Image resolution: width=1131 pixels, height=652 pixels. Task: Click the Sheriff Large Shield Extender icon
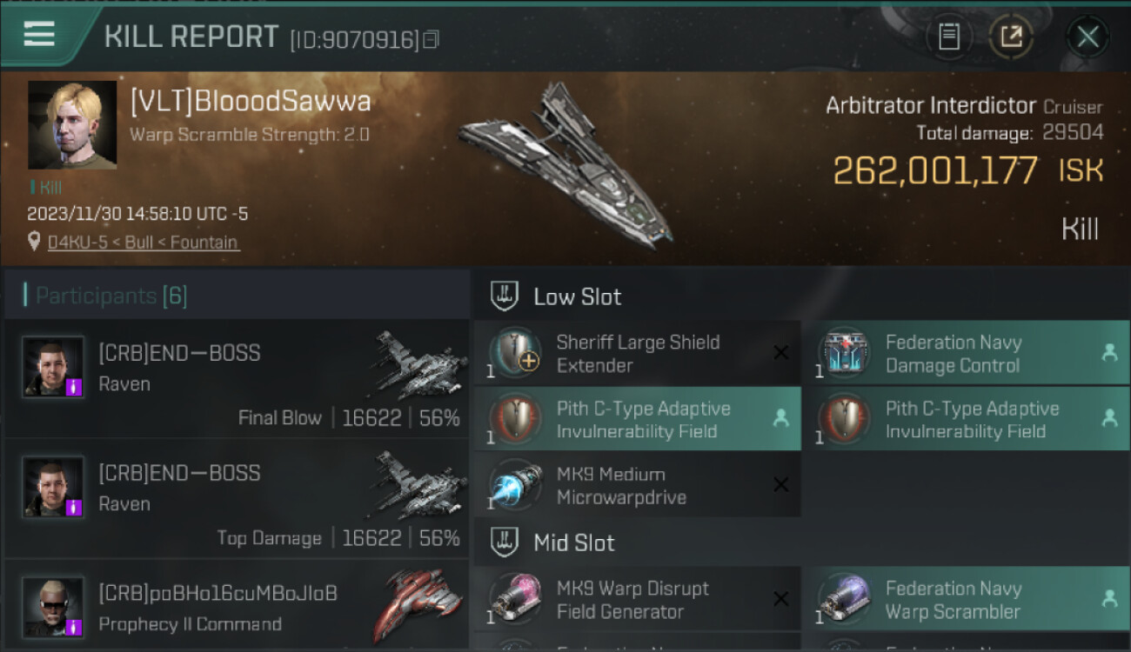(x=517, y=353)
